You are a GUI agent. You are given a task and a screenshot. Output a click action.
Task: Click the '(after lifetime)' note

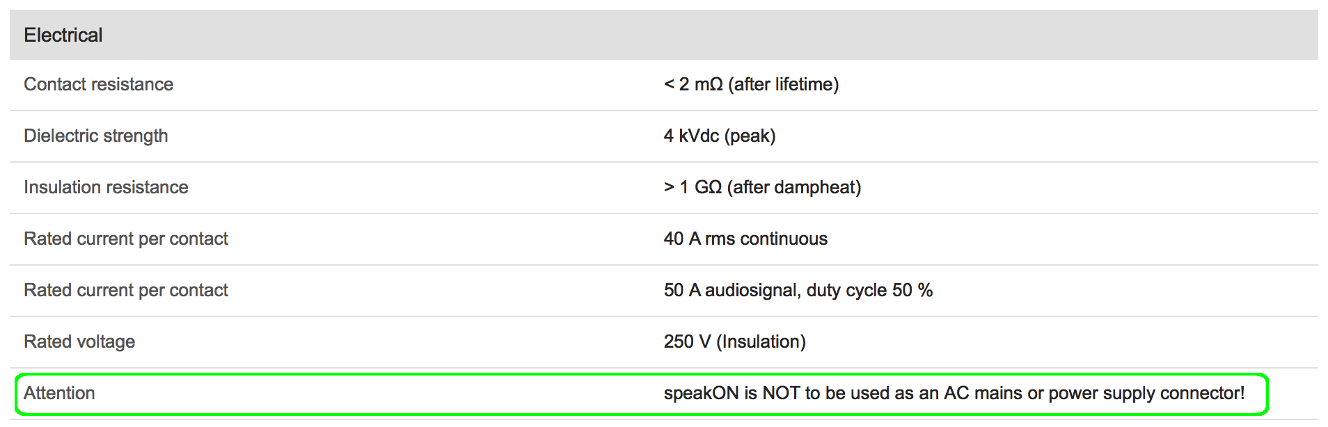click(784, 84)
